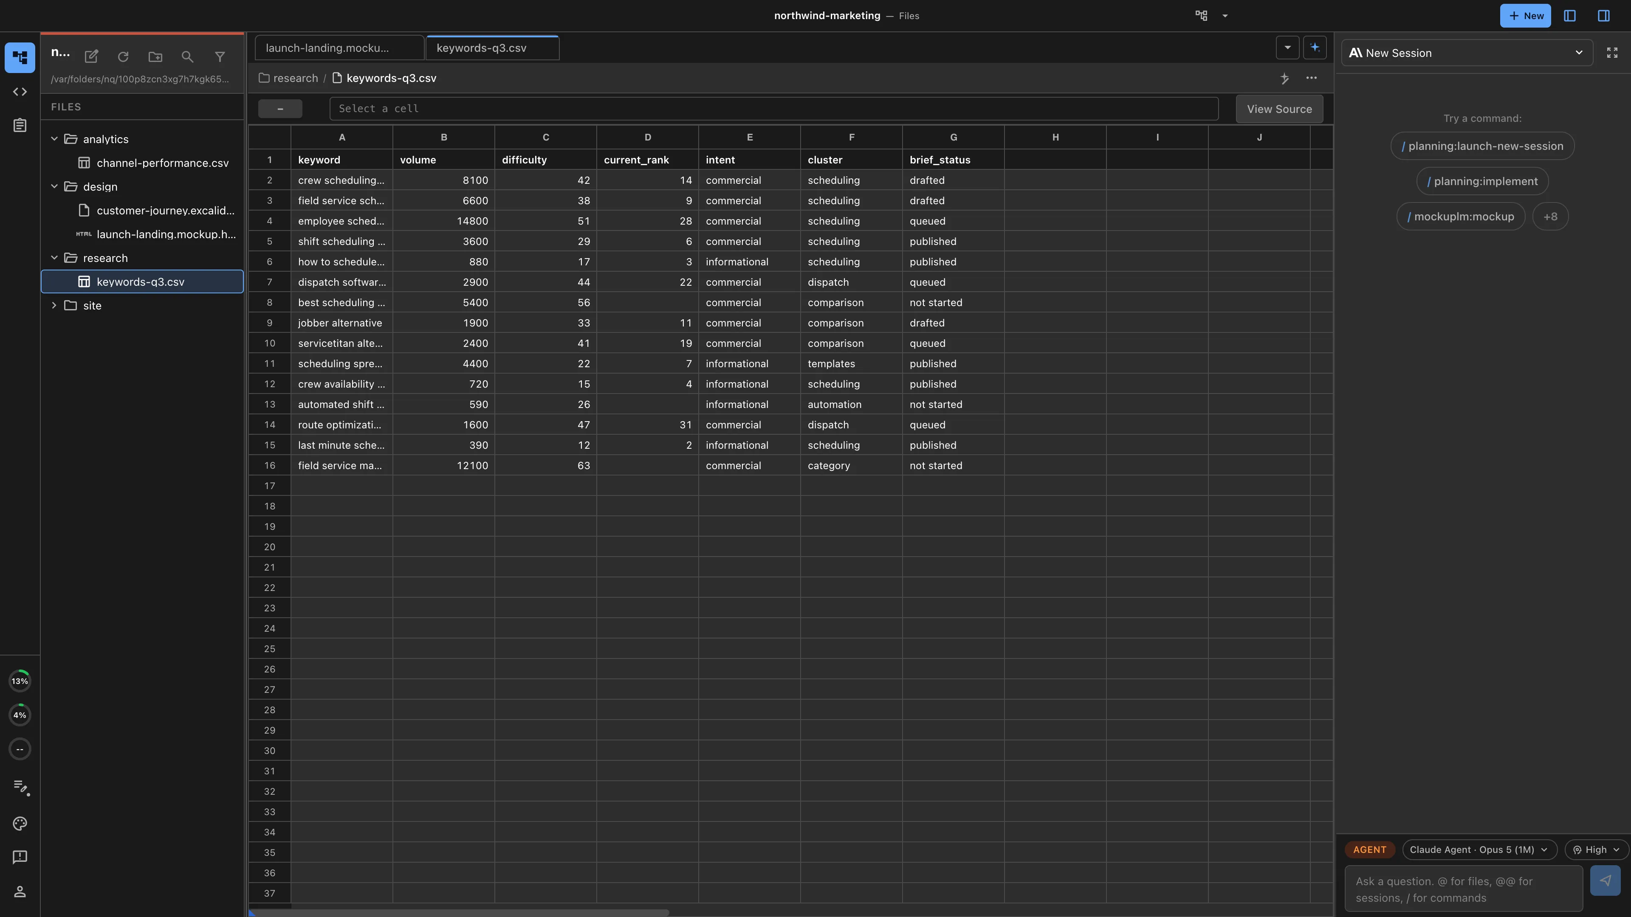Open the layout dropdown arrow in title bar
Screen dimensions: 1631x917
pos(1225,16)
